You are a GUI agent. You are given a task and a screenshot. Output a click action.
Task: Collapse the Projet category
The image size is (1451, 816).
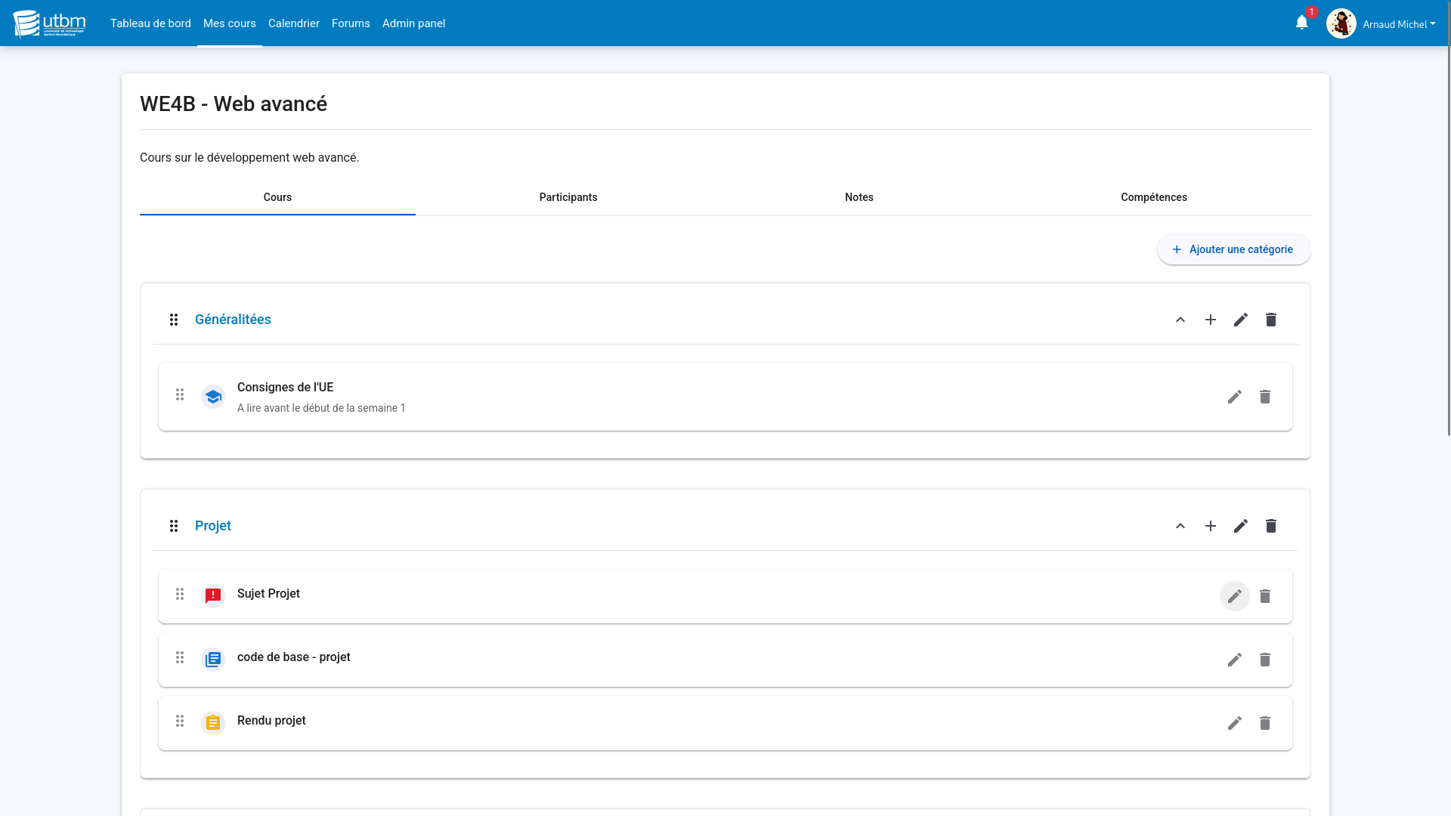(1180, 526)
